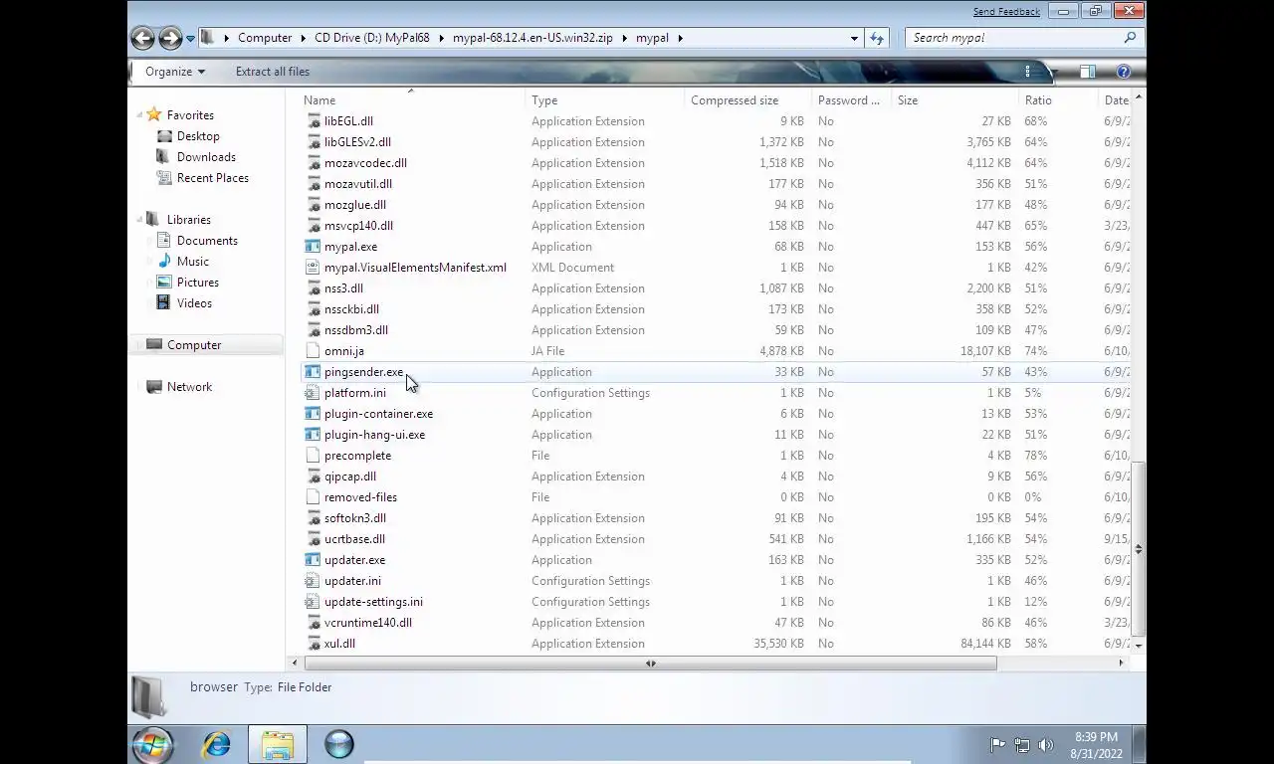
Task: Select Documents under Libraries
Action: pos(207,241)
